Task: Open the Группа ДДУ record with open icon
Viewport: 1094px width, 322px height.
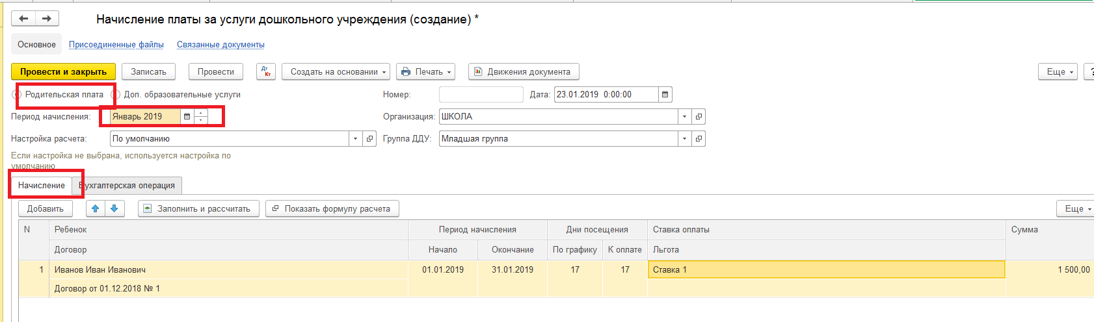Action: tap(699, 139)
